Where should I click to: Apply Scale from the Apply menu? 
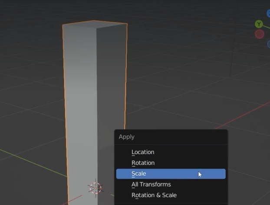(171, 174)
